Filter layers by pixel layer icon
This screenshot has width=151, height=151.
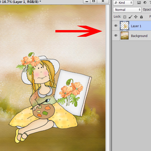coord(139,3)
